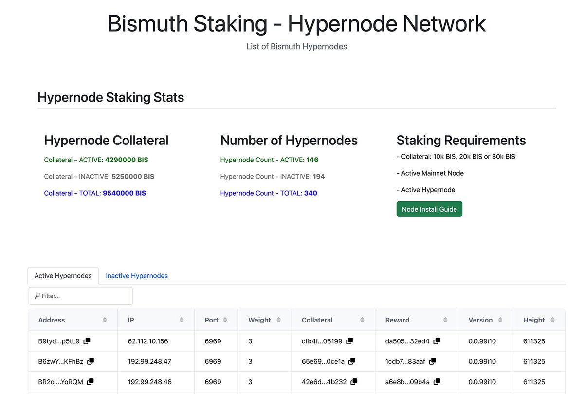Click reward text 1cdb7...83aaf
The width and height of the screenshot is (584, 394).
pyautogui.click(x=405, y=362)
